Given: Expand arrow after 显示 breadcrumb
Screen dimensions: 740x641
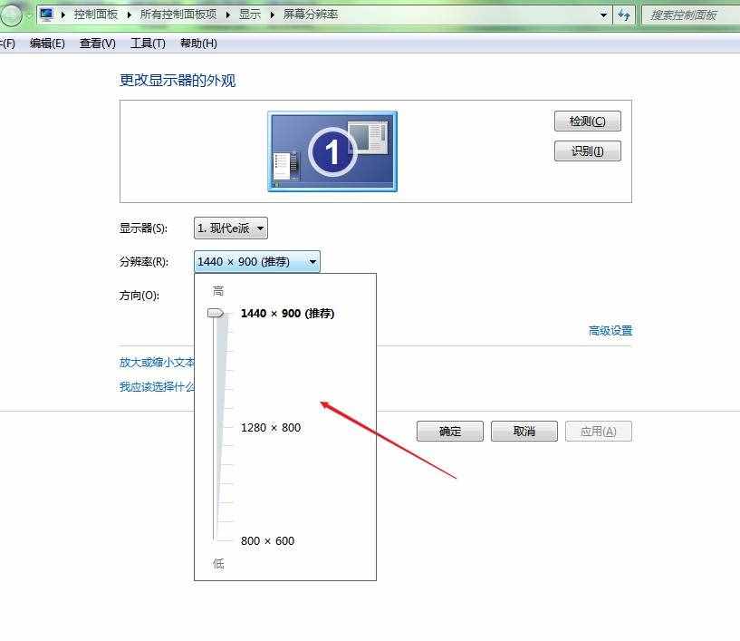Looking at the screenshot, I should click(273, 15).
